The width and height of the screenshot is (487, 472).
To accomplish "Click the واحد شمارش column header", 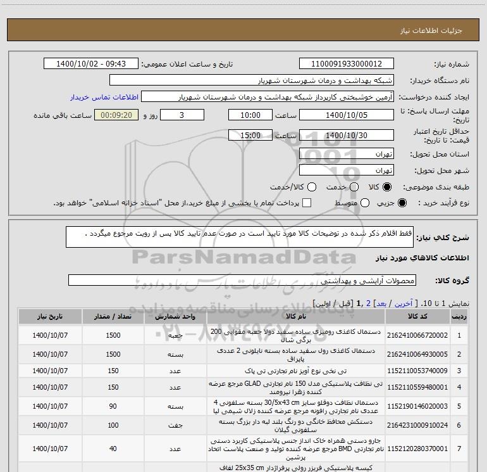I will pos(175,316).
